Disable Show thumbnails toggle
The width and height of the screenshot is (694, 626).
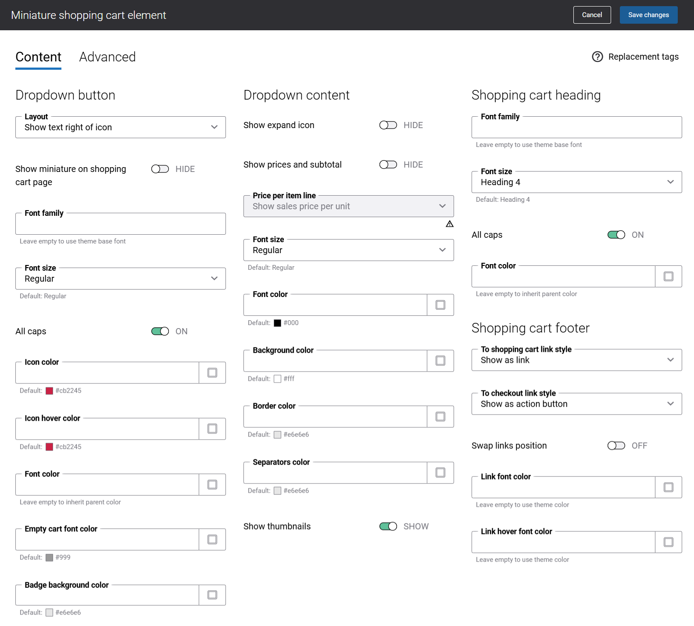[388, 526]
